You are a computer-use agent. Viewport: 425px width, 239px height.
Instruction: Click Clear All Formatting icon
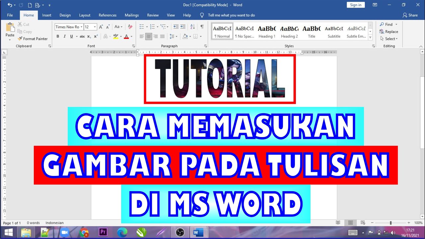pyautogui.click(x=130, y=27)
